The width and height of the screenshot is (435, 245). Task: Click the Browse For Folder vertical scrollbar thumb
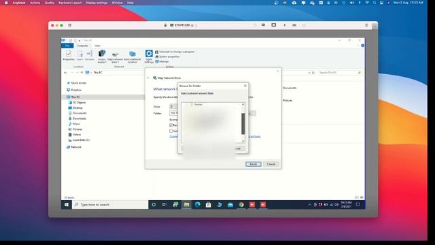pos(243,124)
